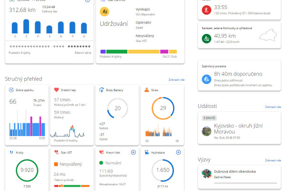The width and height of the screenshot is (286, 191).
Task: Click the 5 DNY/Ů event badge
Action: (209, 118)
